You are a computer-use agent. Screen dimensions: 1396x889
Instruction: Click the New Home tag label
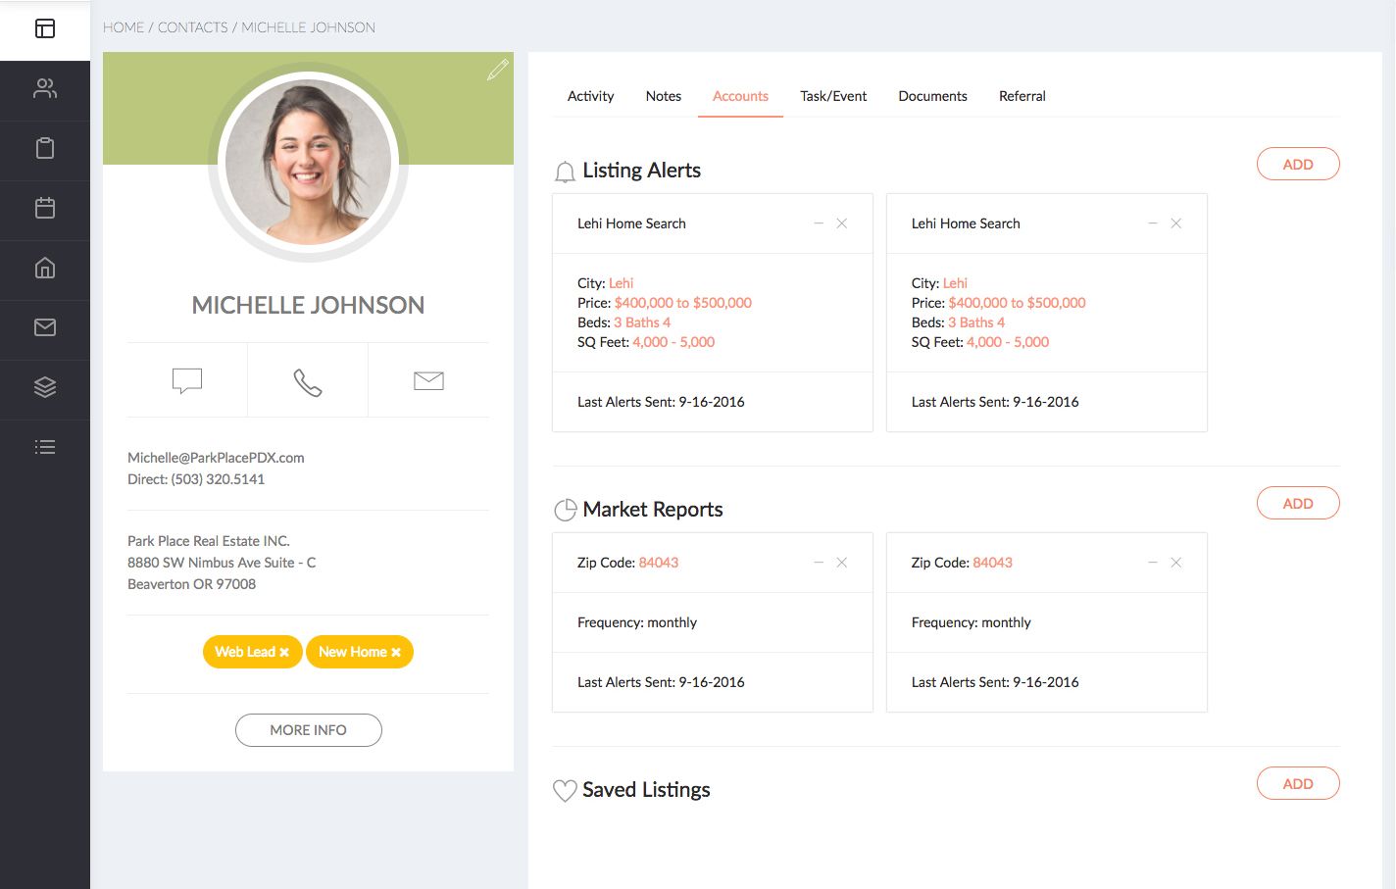[353, 652]
